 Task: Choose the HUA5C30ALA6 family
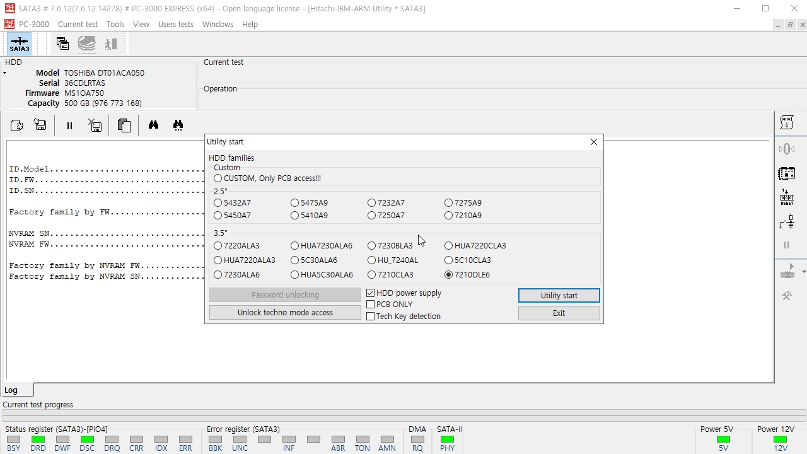(294, 275)
